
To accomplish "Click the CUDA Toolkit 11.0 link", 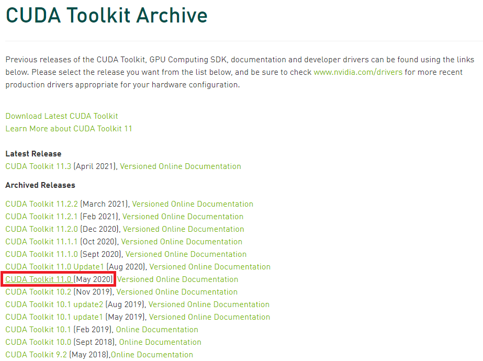I will pos(39,279).
